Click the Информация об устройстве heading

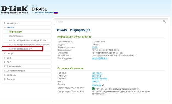(x=74, y=37)
